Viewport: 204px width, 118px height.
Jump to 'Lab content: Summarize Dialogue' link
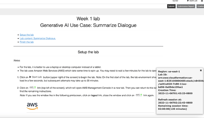point(38,38)
